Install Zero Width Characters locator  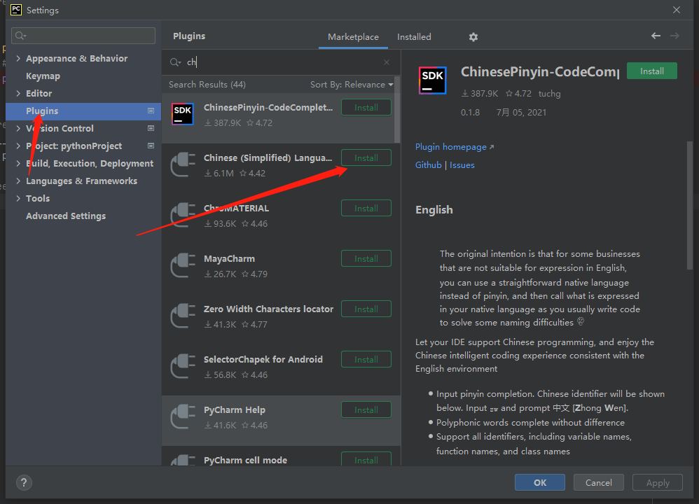coord(366,309)
